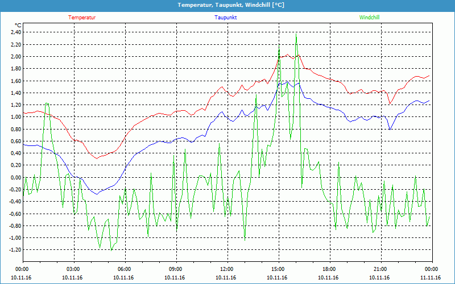Click the 15:00 time axis label
Image resolution: width=455 pixels, height=284 pixels.
(279, 269)
